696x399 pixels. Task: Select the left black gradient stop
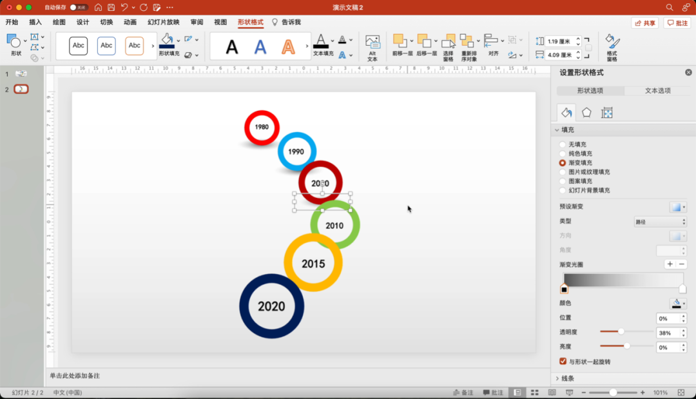(564, 289)
